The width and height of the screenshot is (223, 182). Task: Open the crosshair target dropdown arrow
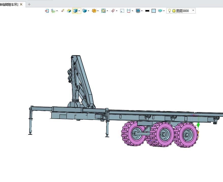pyautogui.click(x=117, y=11)
